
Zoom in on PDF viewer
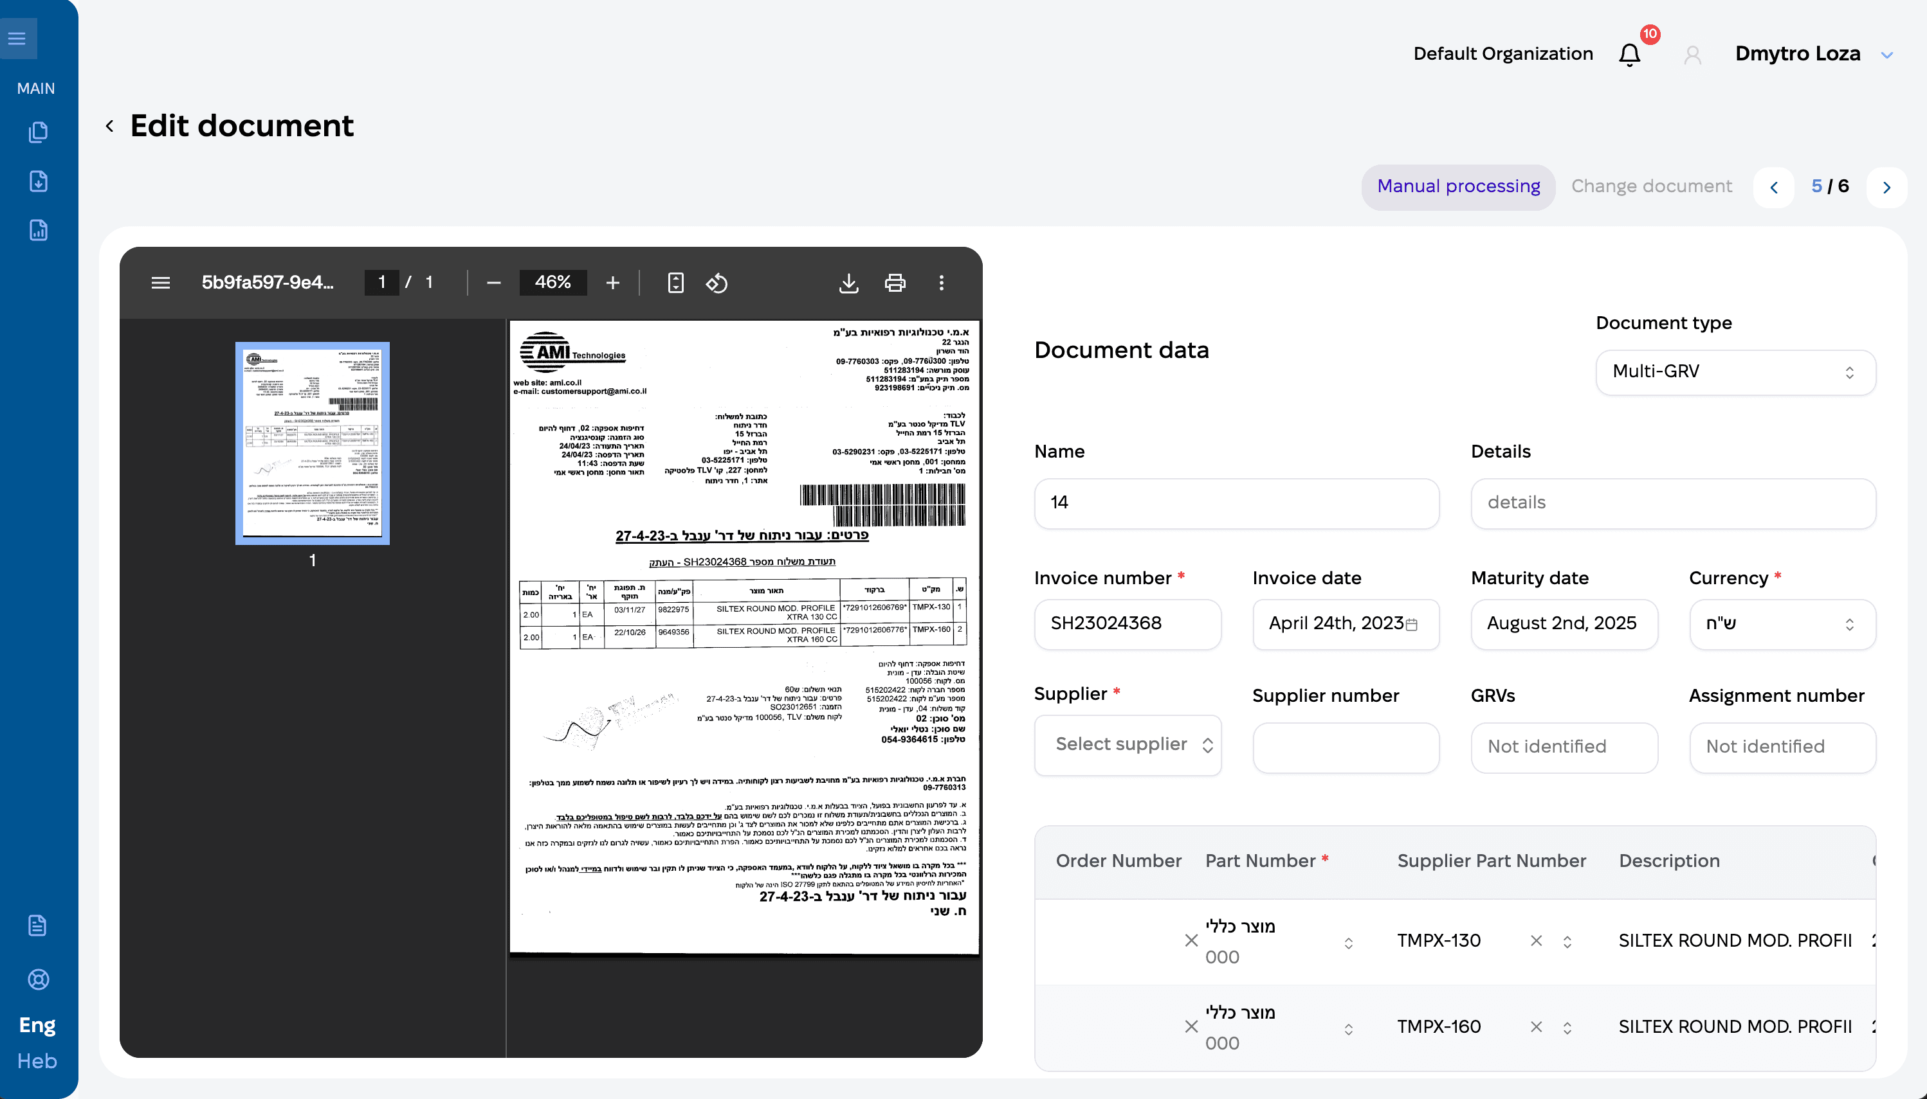click(x=612, y=283)
